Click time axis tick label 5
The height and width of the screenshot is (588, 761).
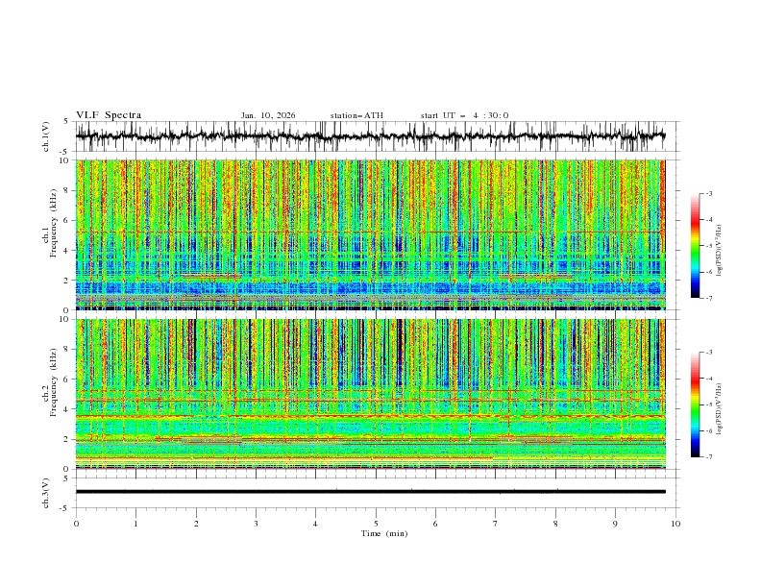[376, 524]
